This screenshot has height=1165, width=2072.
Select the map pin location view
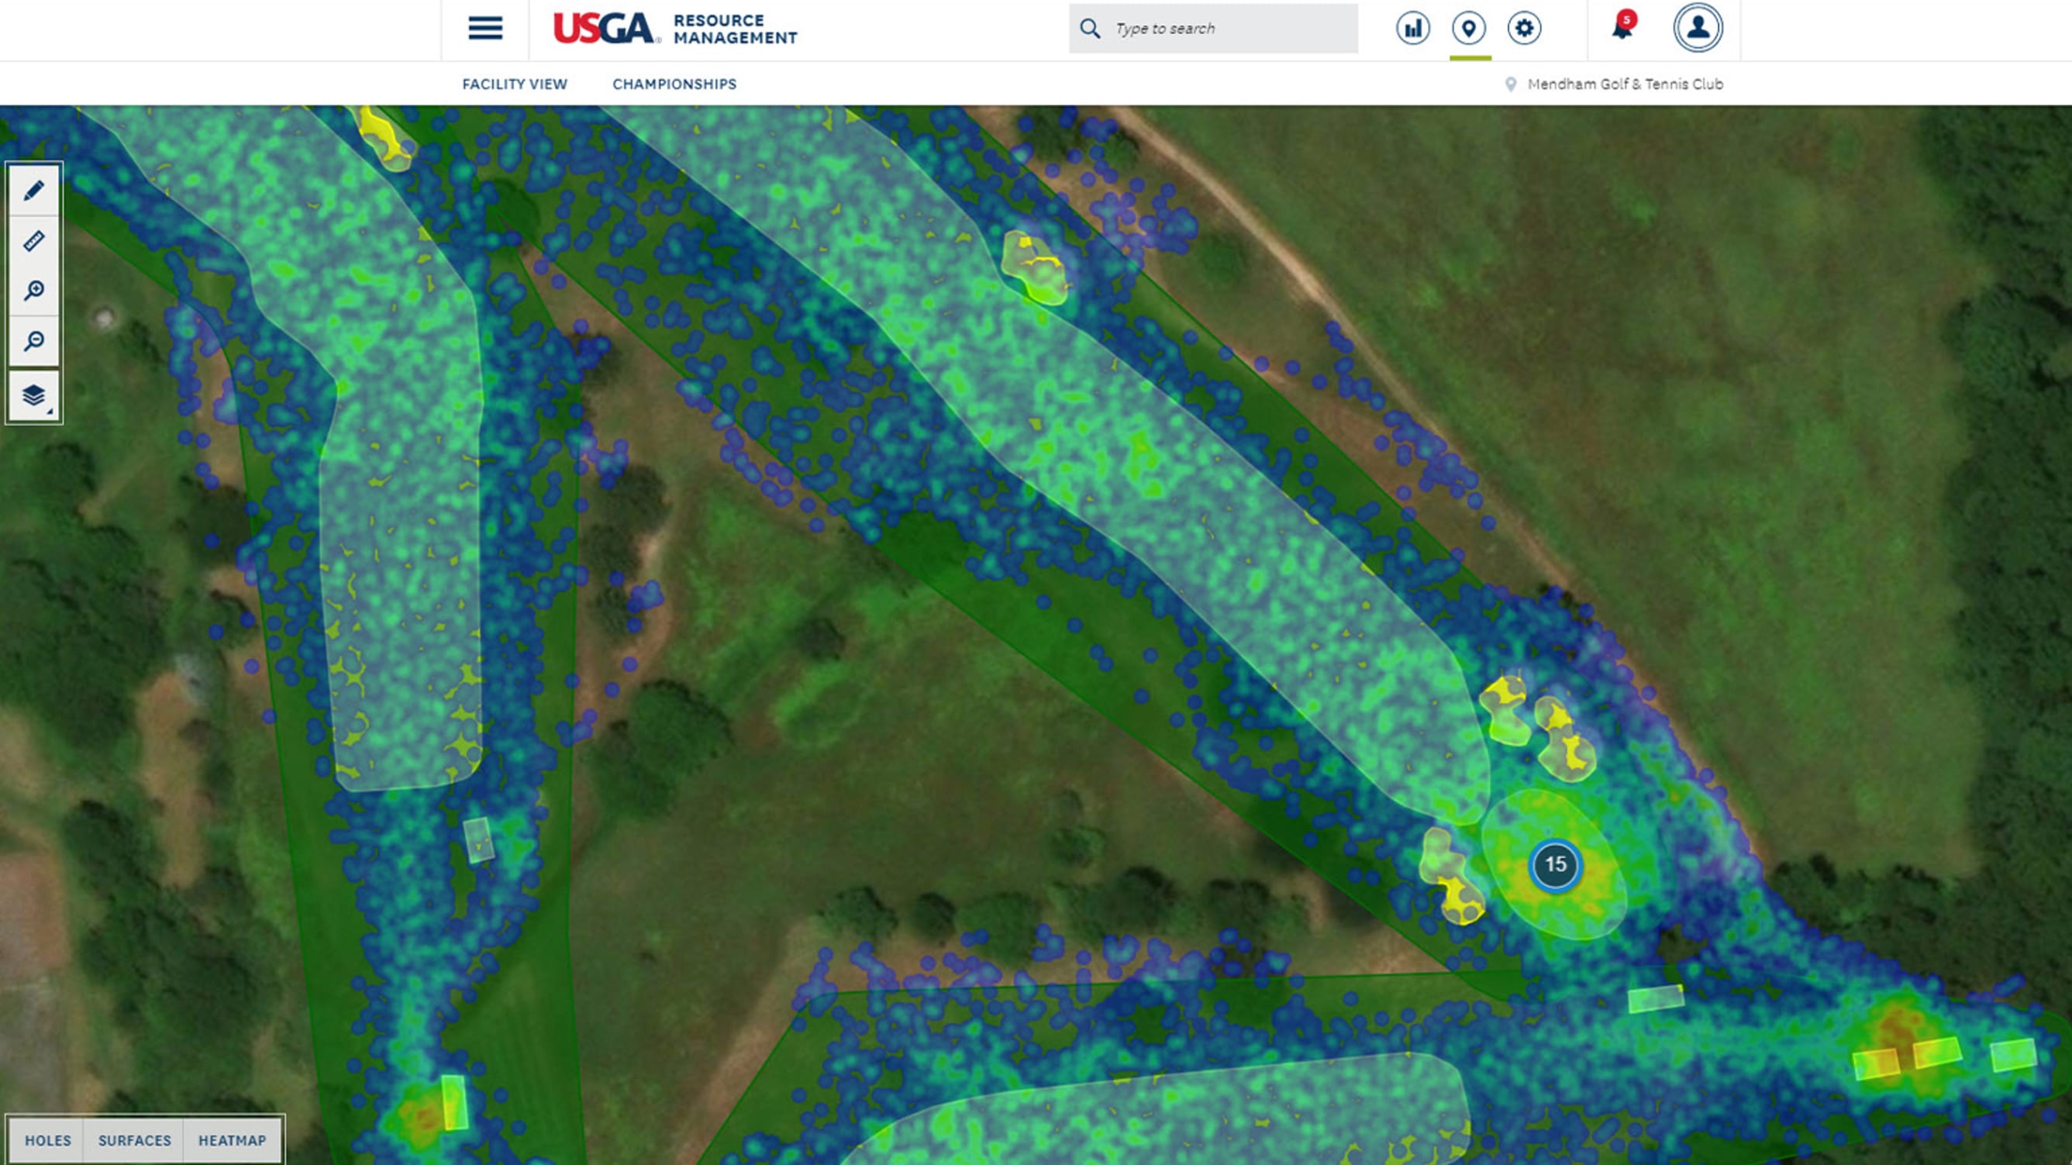point(1468,28)
